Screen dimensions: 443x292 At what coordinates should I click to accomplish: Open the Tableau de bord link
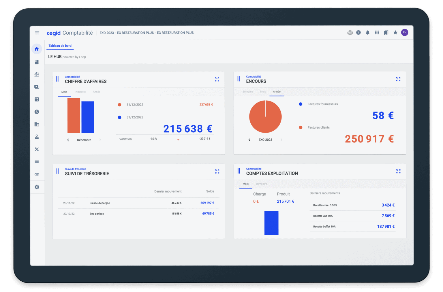[60, 46]
